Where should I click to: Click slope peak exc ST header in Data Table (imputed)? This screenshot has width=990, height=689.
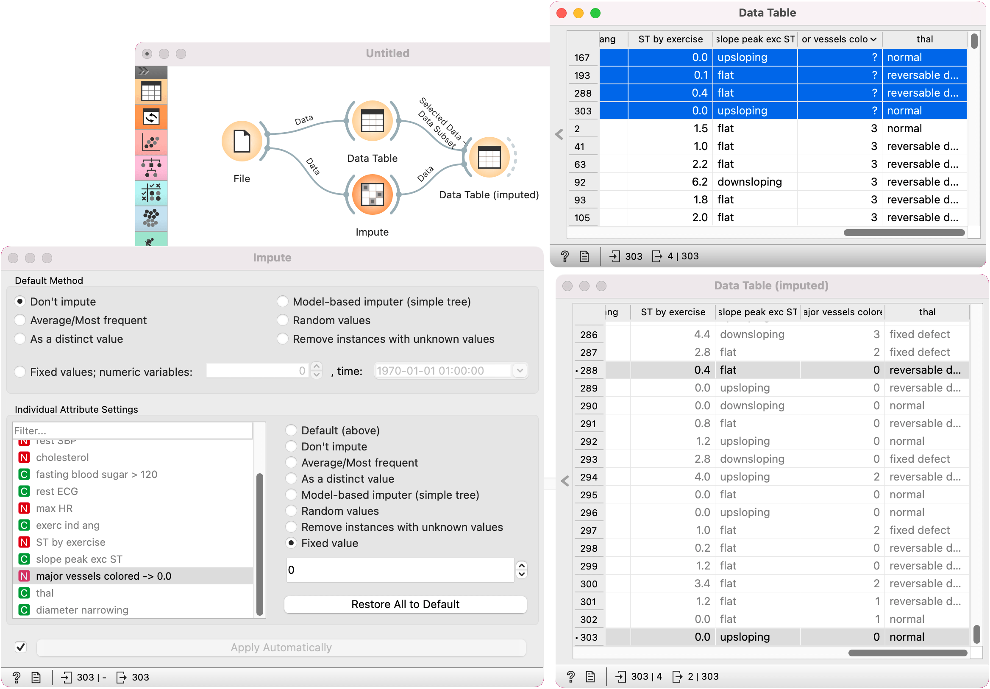pyautogui.click(x=758, y=312)
